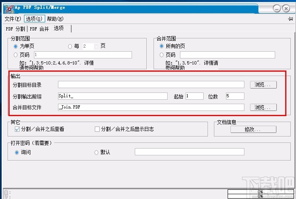Select the 为单页 split radio button
The width and height of the screenshot is (296, 199).
coord(16,46)
